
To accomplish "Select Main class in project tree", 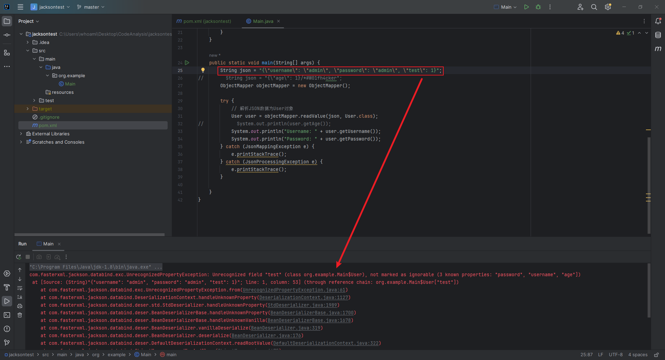I will (x=70, y=84).
